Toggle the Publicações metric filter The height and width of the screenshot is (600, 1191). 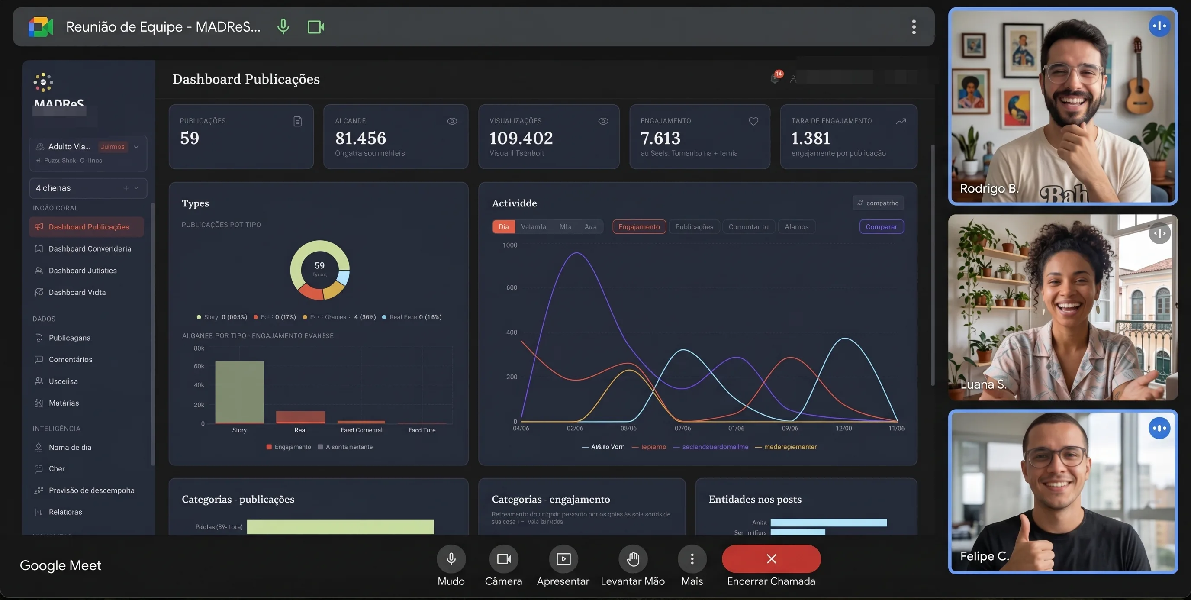tap(694, 227)
